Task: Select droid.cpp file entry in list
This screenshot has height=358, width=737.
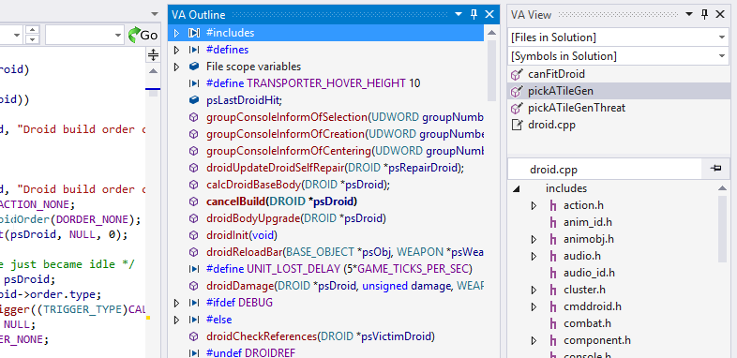Action: pos(551,125)
